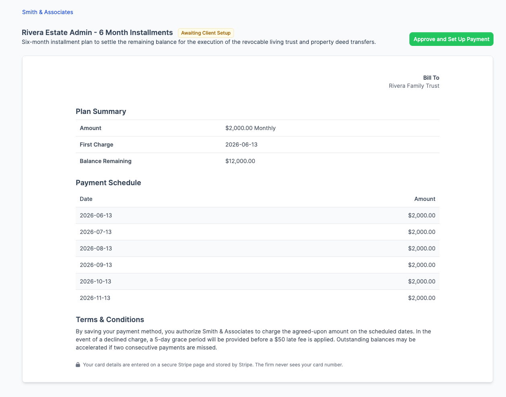Click the Amount column header in schedule
Image resolution: width=506 pixels, height=397 pixels.
[425, 199]
